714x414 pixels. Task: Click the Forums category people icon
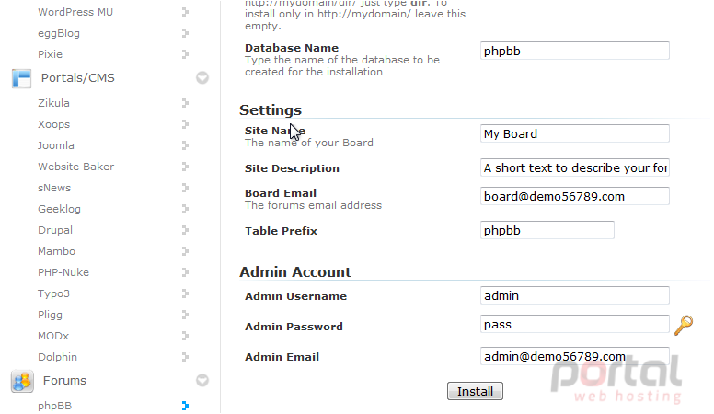pyautogui.click(x=22, y=381)
